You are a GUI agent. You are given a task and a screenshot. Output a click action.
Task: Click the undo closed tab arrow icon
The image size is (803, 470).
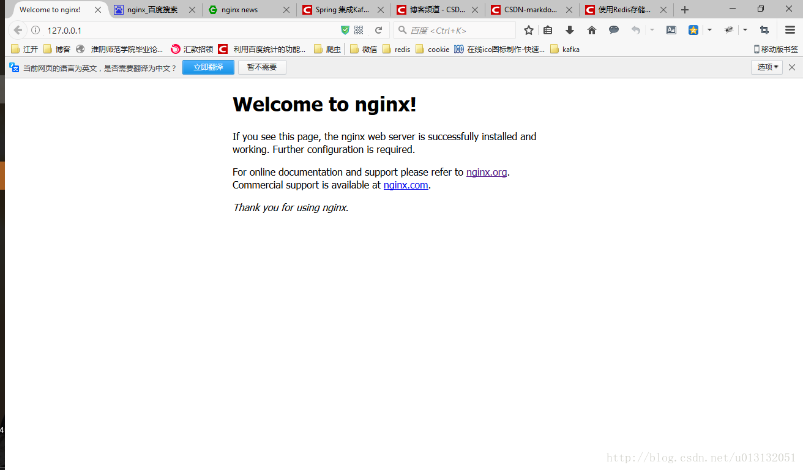[x=636, y=30]
